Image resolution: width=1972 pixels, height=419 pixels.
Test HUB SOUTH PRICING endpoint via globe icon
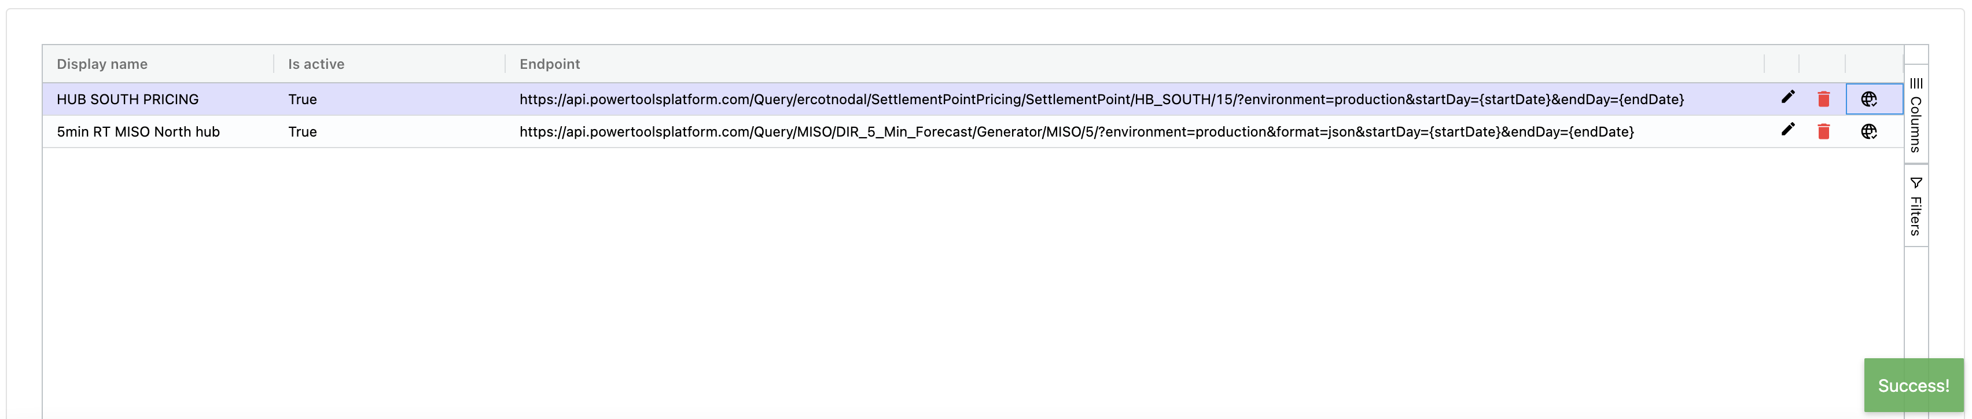(x=1868, y=99)
